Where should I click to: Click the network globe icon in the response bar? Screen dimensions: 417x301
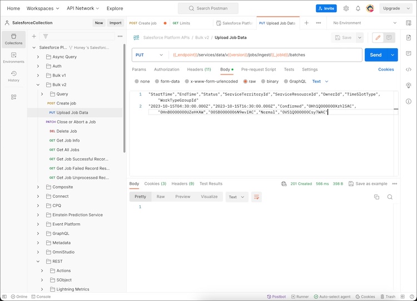coord(284,184)
